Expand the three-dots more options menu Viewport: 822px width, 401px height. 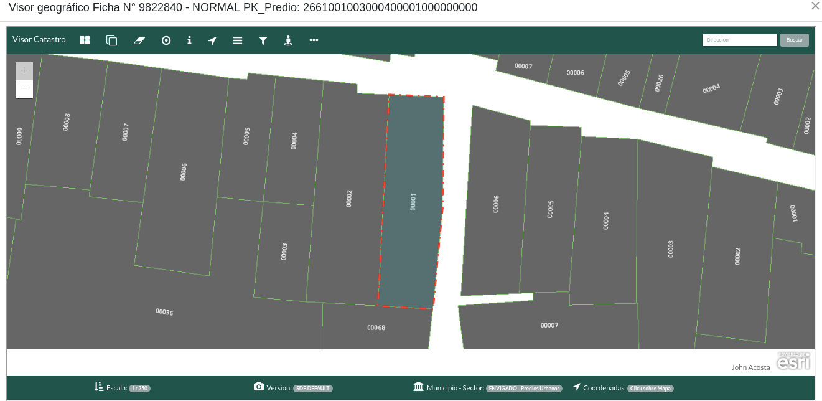(x=314, y=40)
